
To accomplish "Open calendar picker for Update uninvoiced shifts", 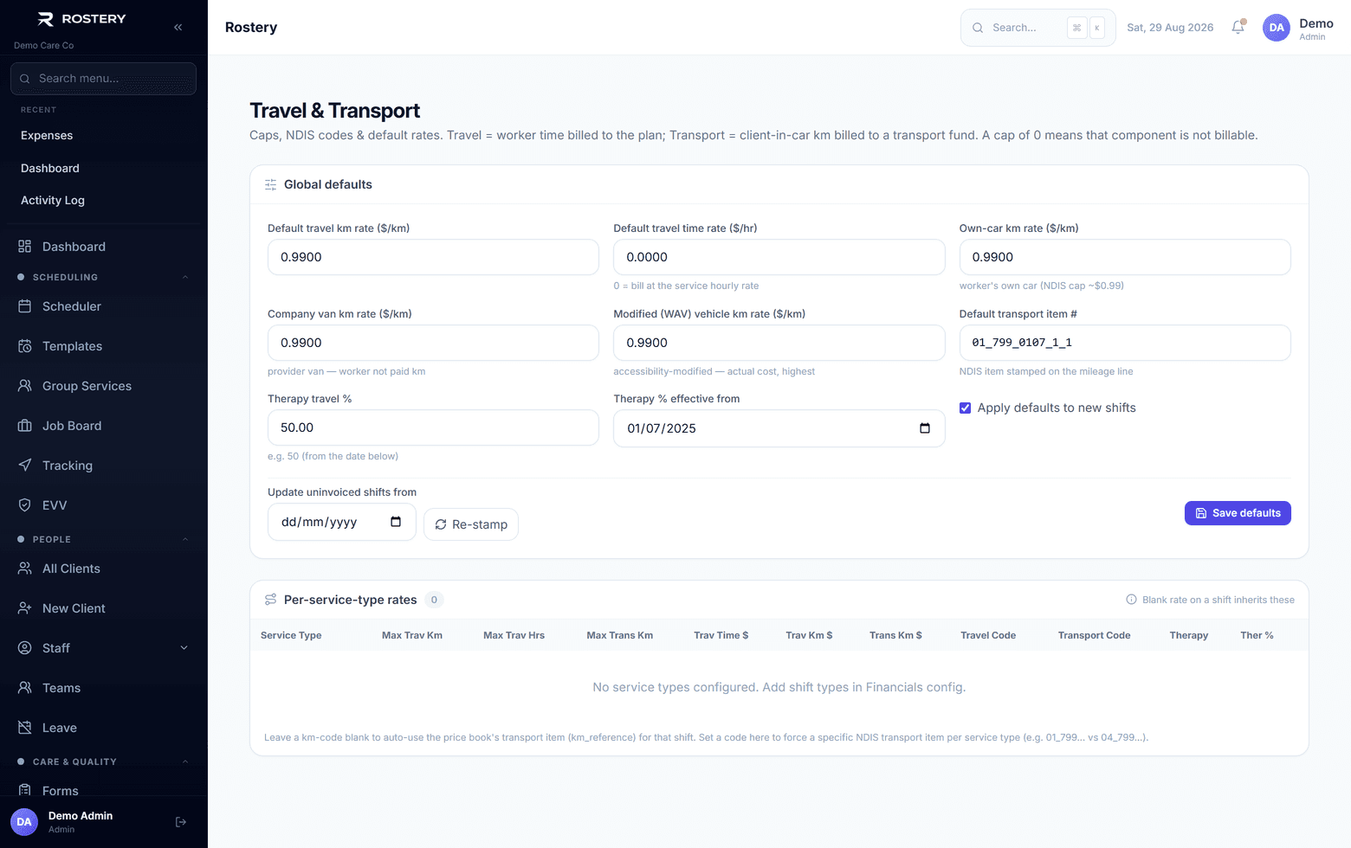I will (396, 522).
